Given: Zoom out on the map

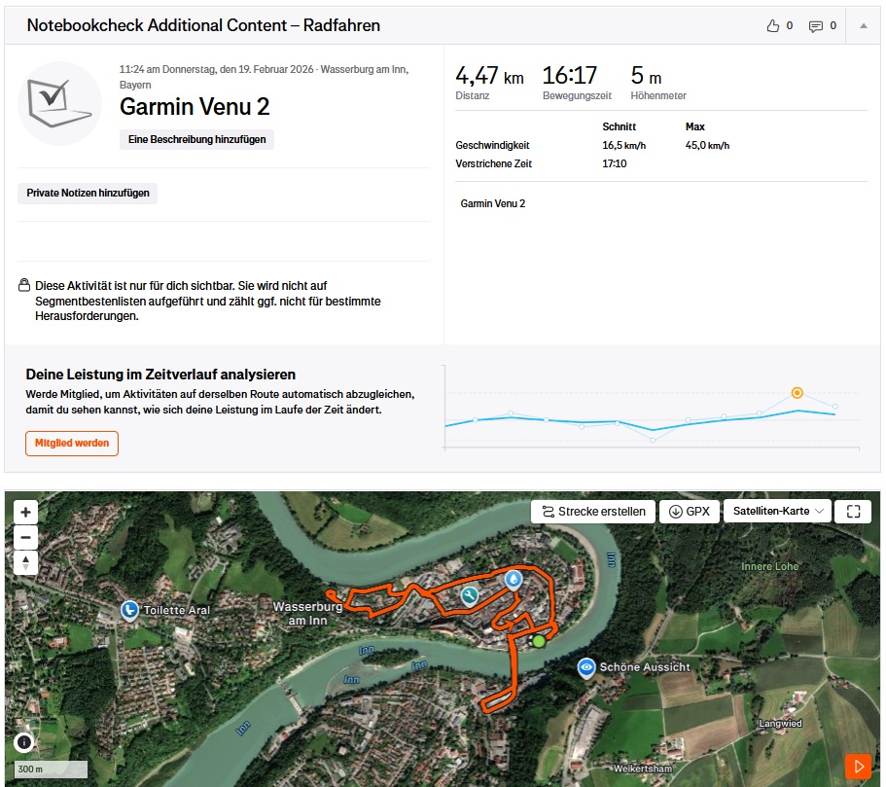Looking at the screenshot, I should click(25, 537).
